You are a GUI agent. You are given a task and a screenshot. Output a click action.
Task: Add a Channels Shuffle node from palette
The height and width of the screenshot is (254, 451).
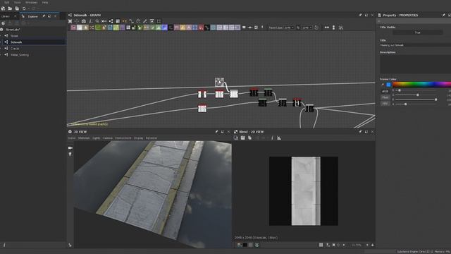[92, 28]
